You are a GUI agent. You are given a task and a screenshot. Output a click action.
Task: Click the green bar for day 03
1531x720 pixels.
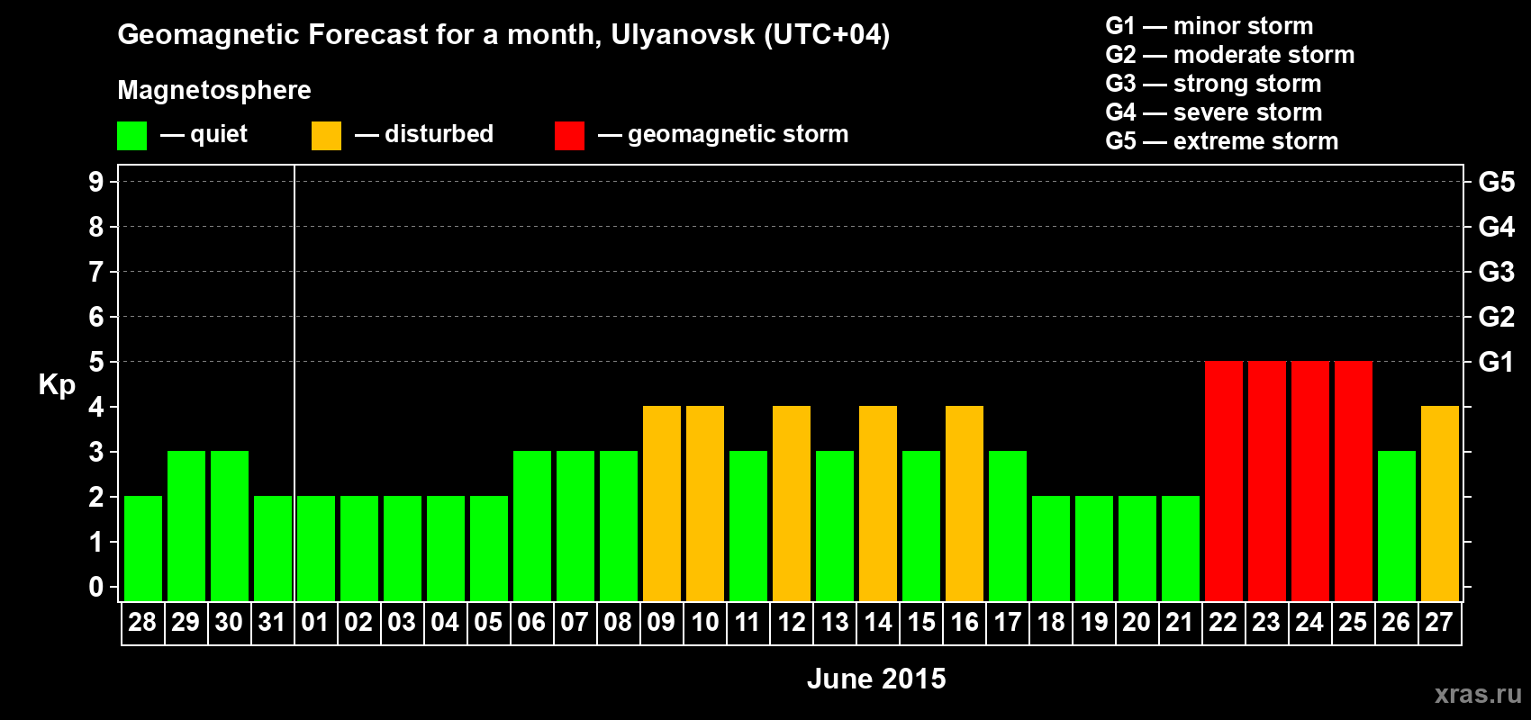pos(403,548)
